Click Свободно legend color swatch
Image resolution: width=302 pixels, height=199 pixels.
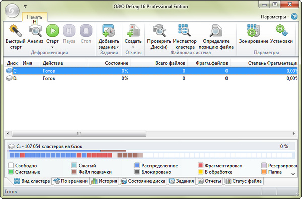(x=11, y=165)
